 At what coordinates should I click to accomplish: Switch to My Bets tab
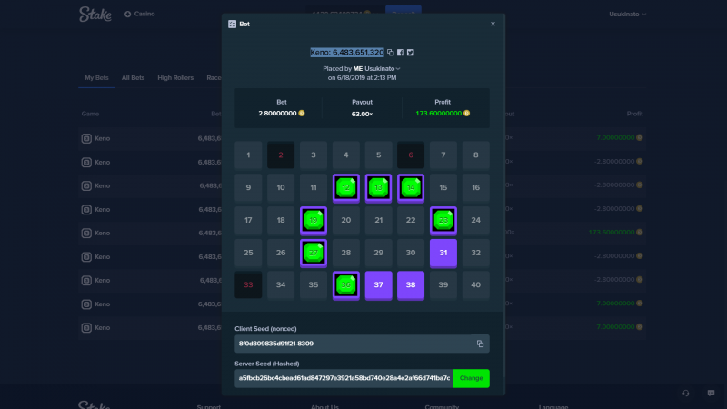click(x=96, y=78)
